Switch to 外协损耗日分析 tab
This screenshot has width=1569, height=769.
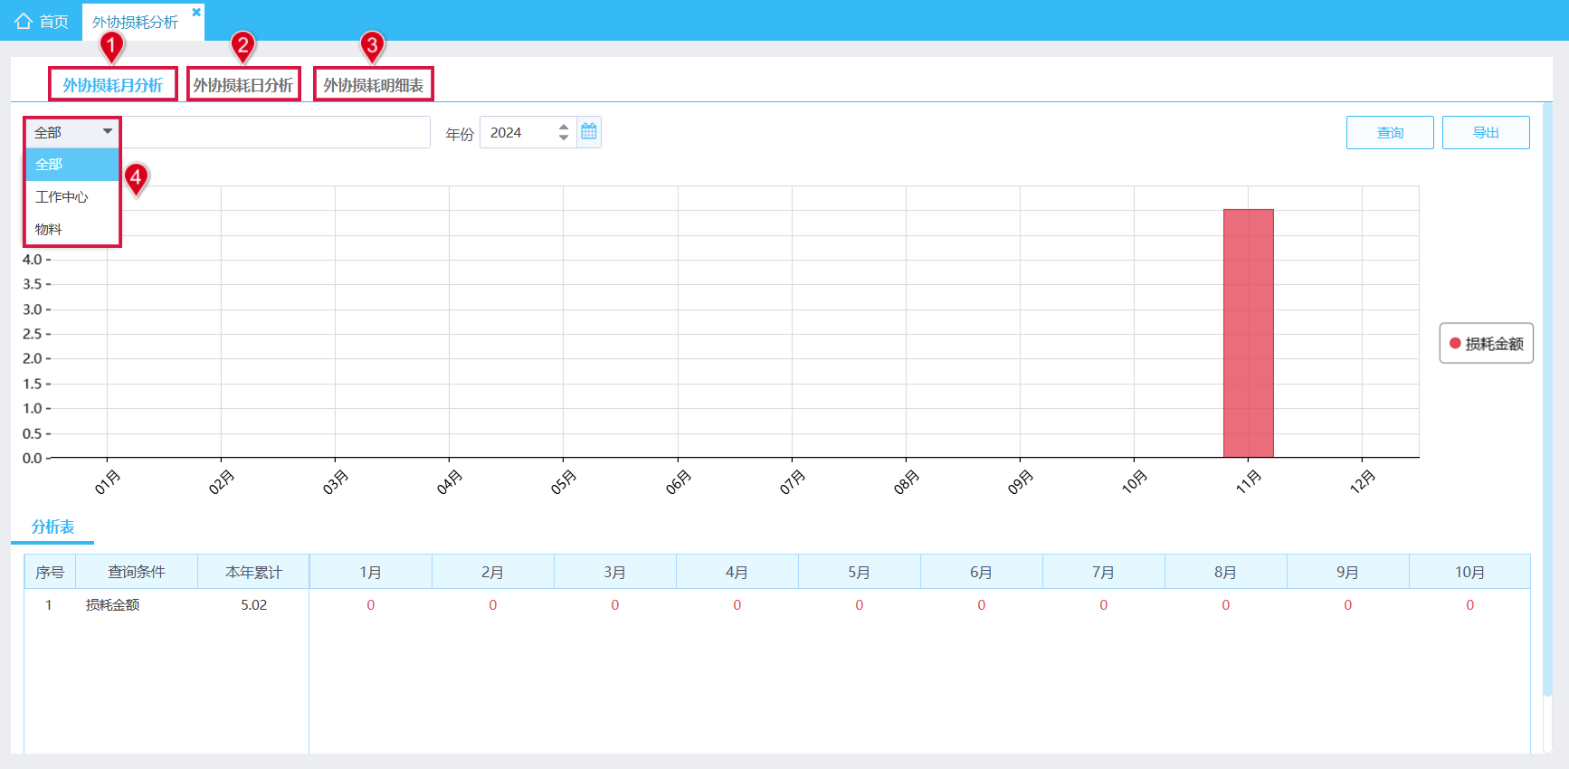click(x=243, y=85)
